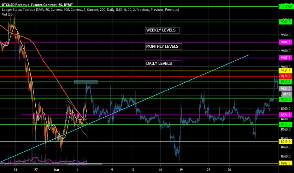Open the Ledger Status Toolbox indicator legend
294x173 pixels.
[90, 9]
